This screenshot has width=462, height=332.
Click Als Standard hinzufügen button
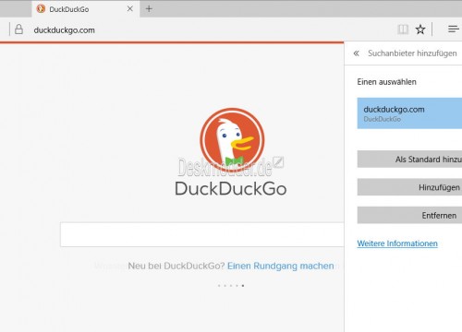pos(409,160)
